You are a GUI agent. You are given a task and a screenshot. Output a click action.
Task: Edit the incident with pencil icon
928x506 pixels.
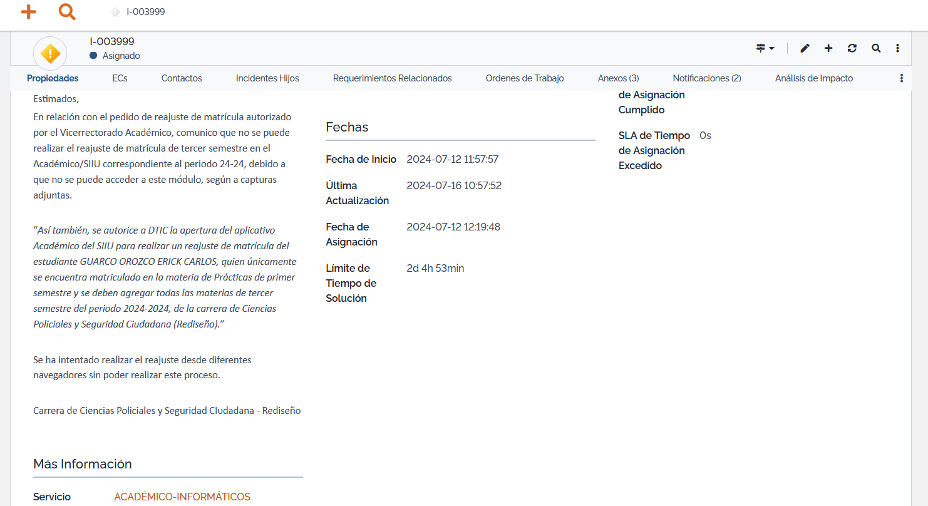805,48
